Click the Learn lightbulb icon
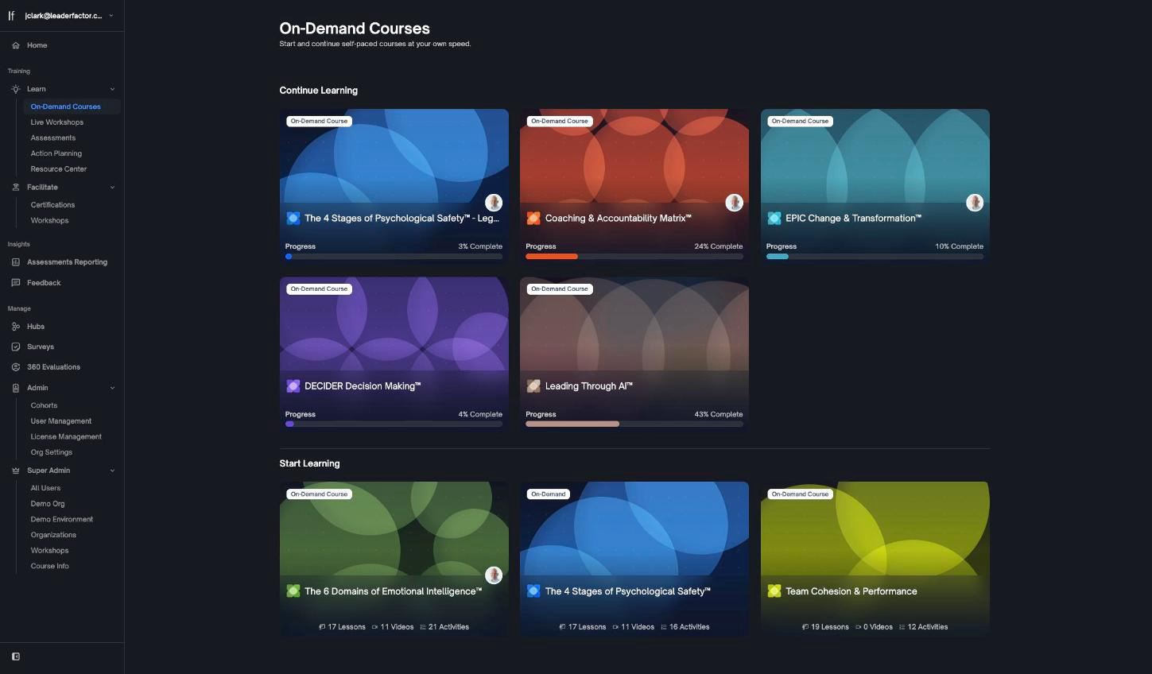This screenshot has width=1152, height=674. (x=16, y=89)
